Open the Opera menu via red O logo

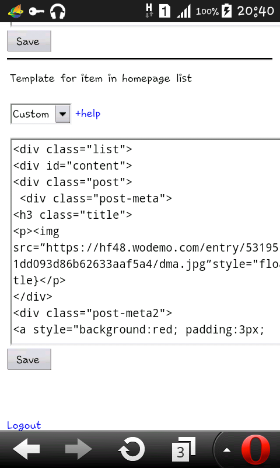[x=256, y=450]
